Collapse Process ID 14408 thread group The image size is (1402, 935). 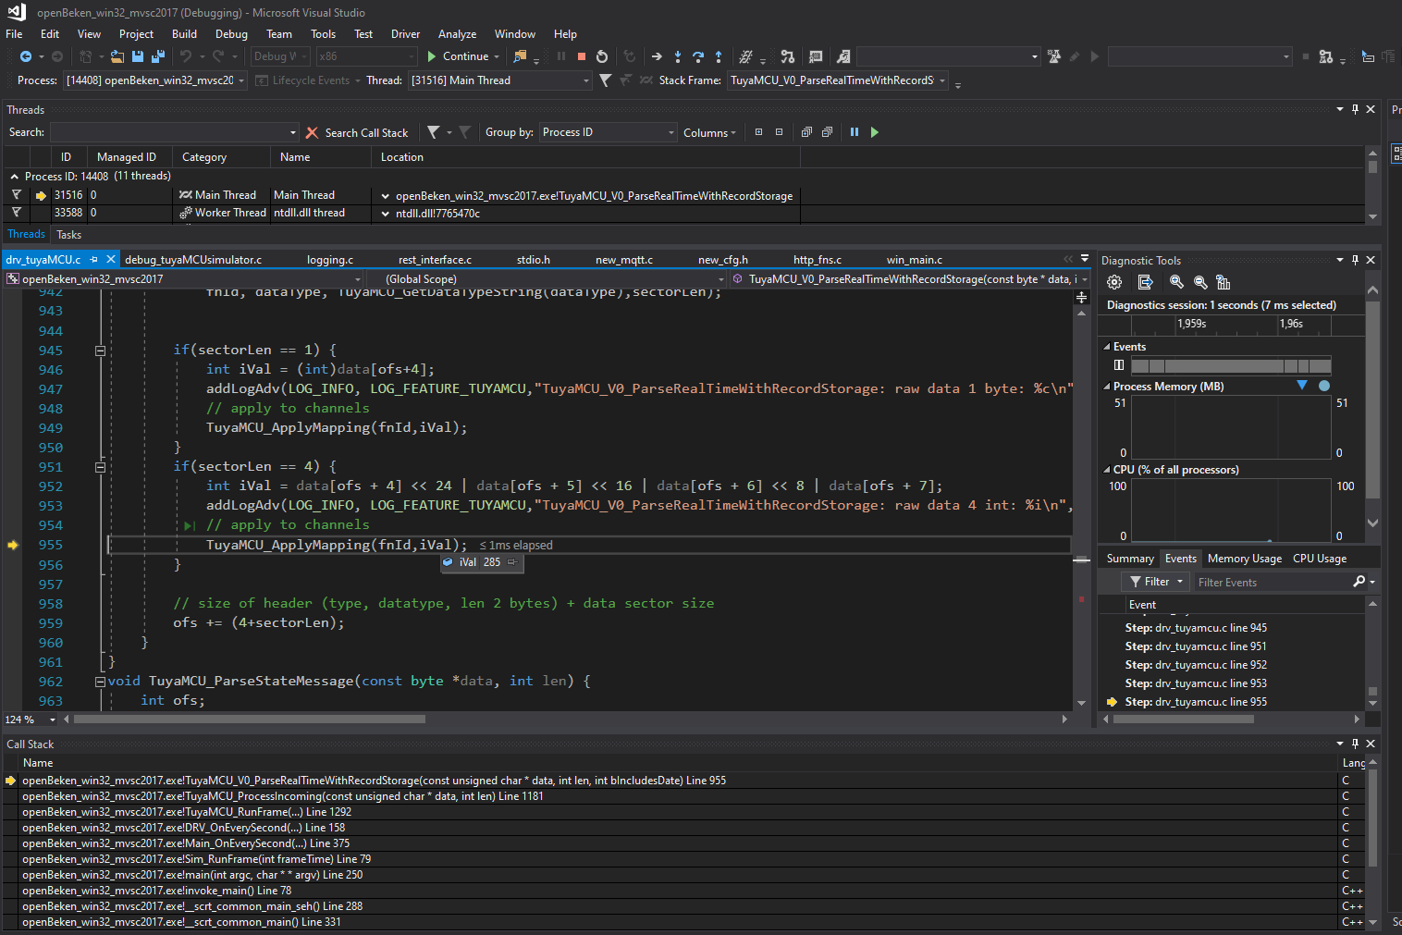click(14, 177)
